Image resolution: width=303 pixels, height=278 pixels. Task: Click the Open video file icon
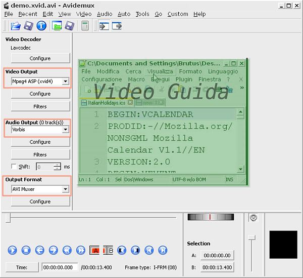(15, 26)
